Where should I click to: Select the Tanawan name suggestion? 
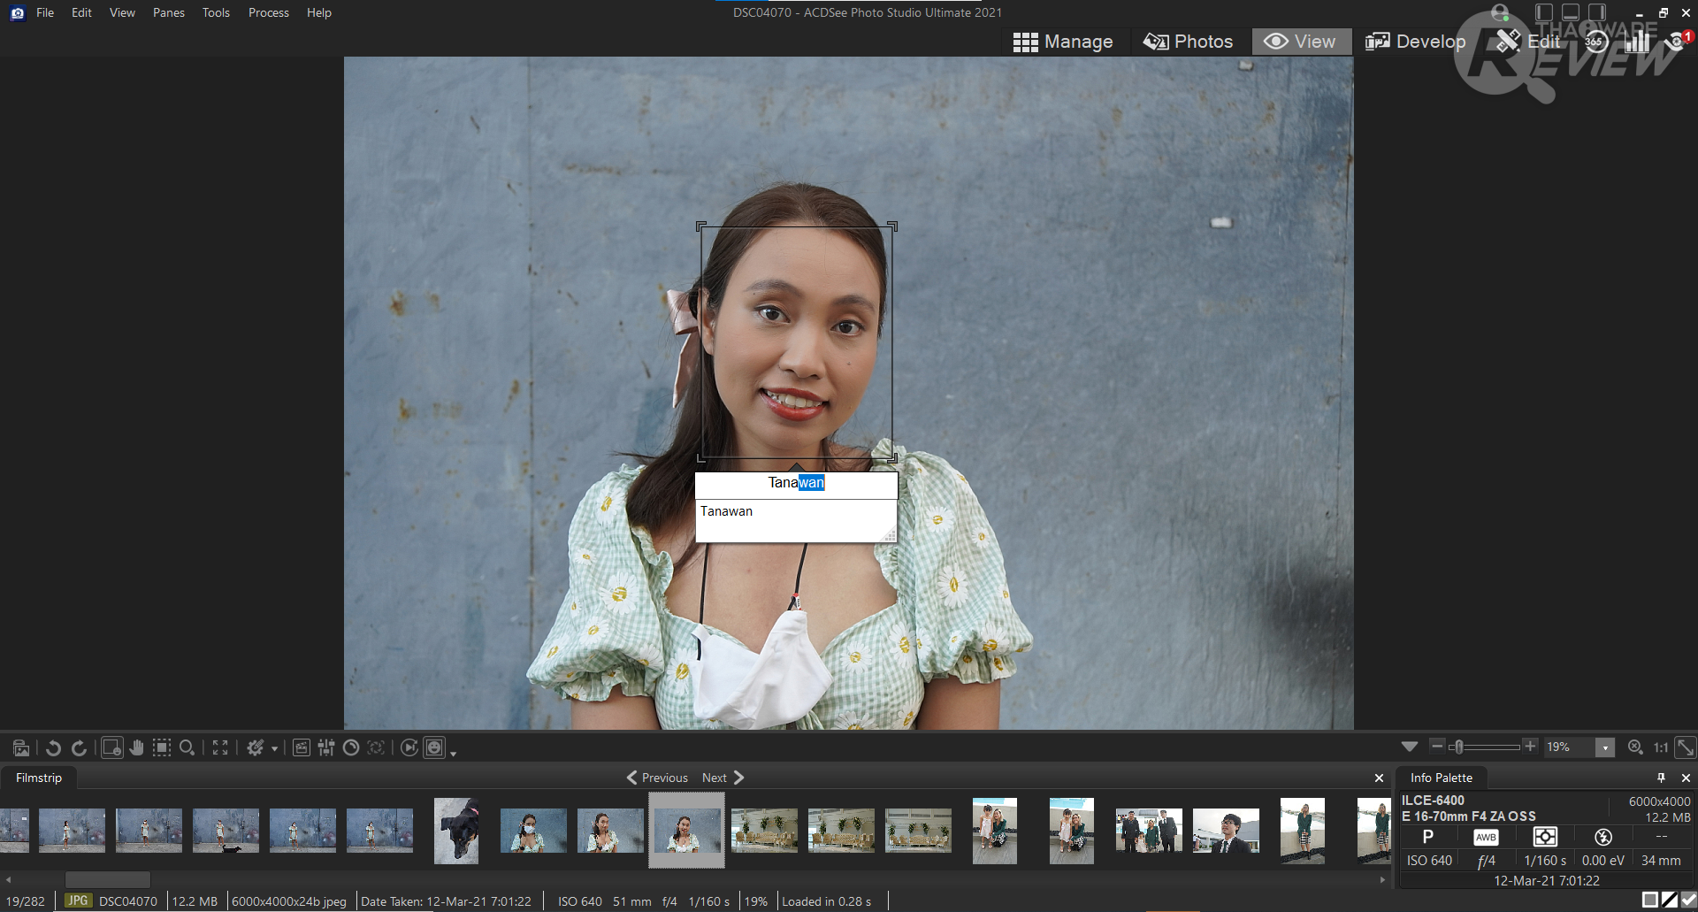(727, 511)
